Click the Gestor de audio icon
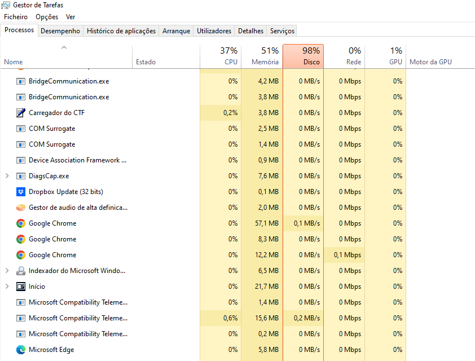475x361 pixels. (21, 208)
